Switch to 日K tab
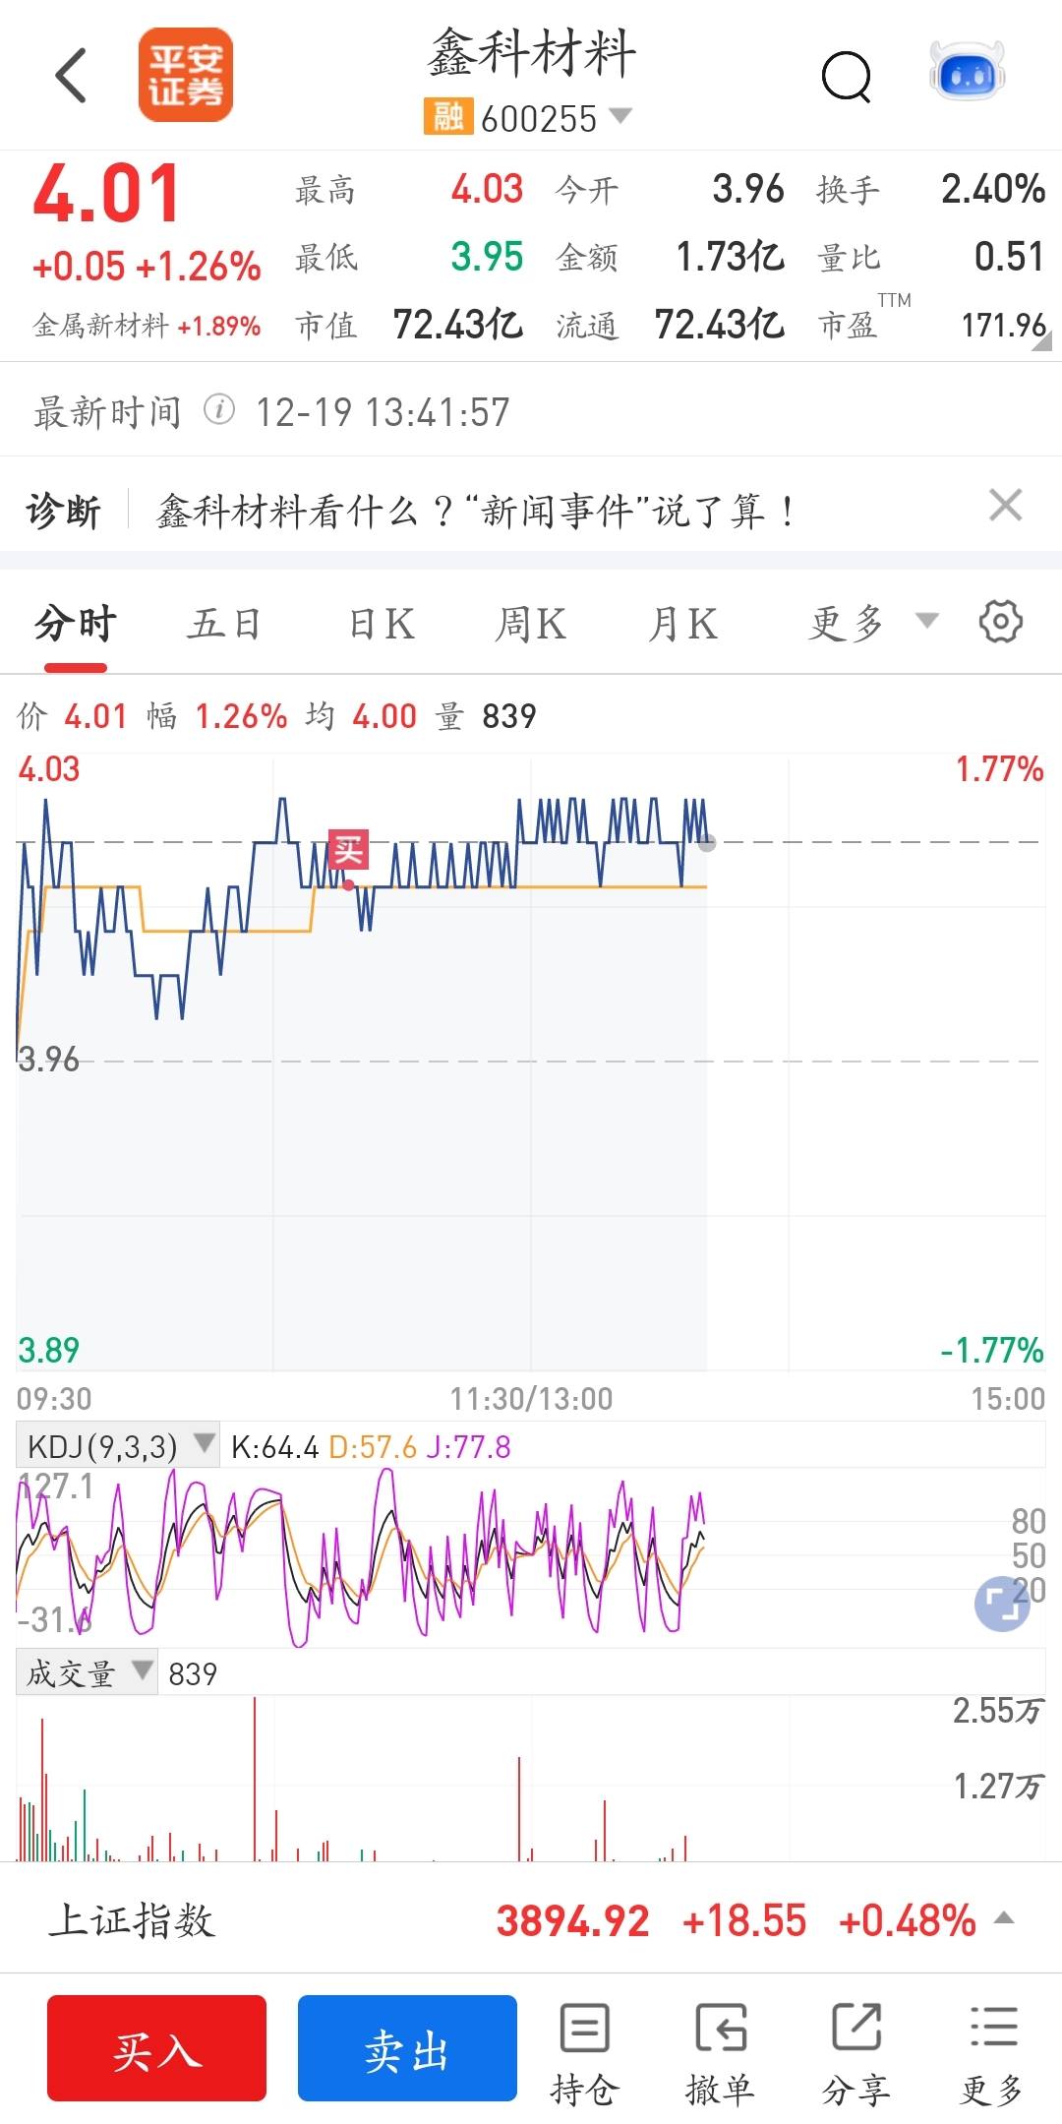The image size is (1062, 2124). click(x=382, y=624)
